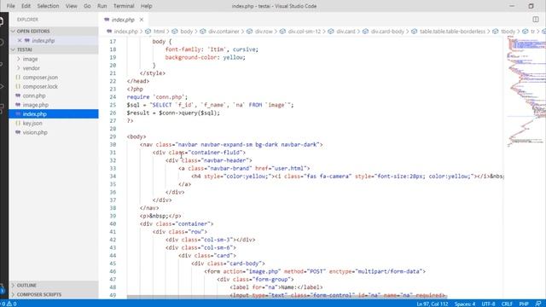Screen dimensions: 546x307
Task: Close index.php in Open Editors list
Action: (20, 40)
